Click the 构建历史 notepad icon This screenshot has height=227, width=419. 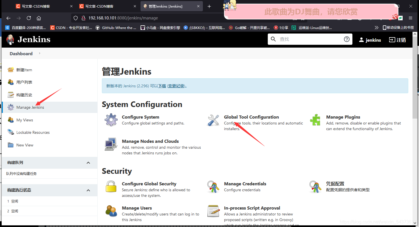pyautogui.click(x=11, y=95)
